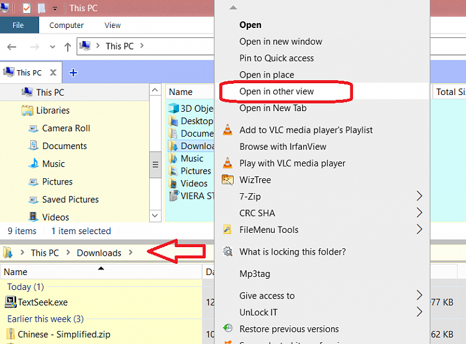Open Videos library in tree

click(55, 217)
